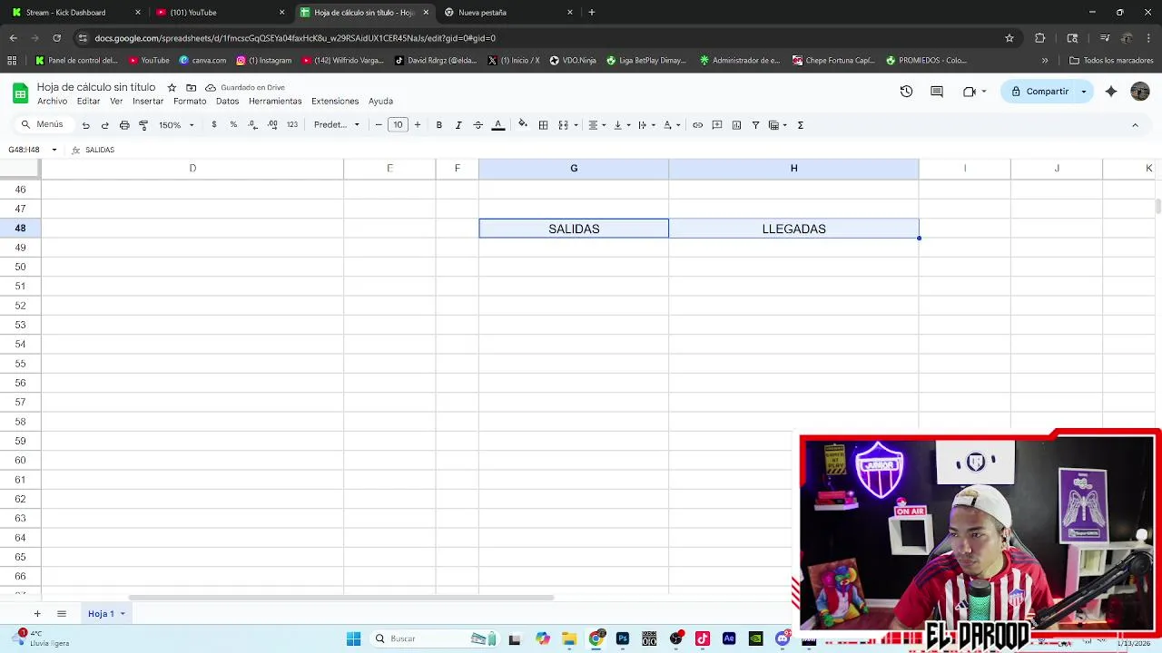Check Guardado en Drive status

[245, 87]
